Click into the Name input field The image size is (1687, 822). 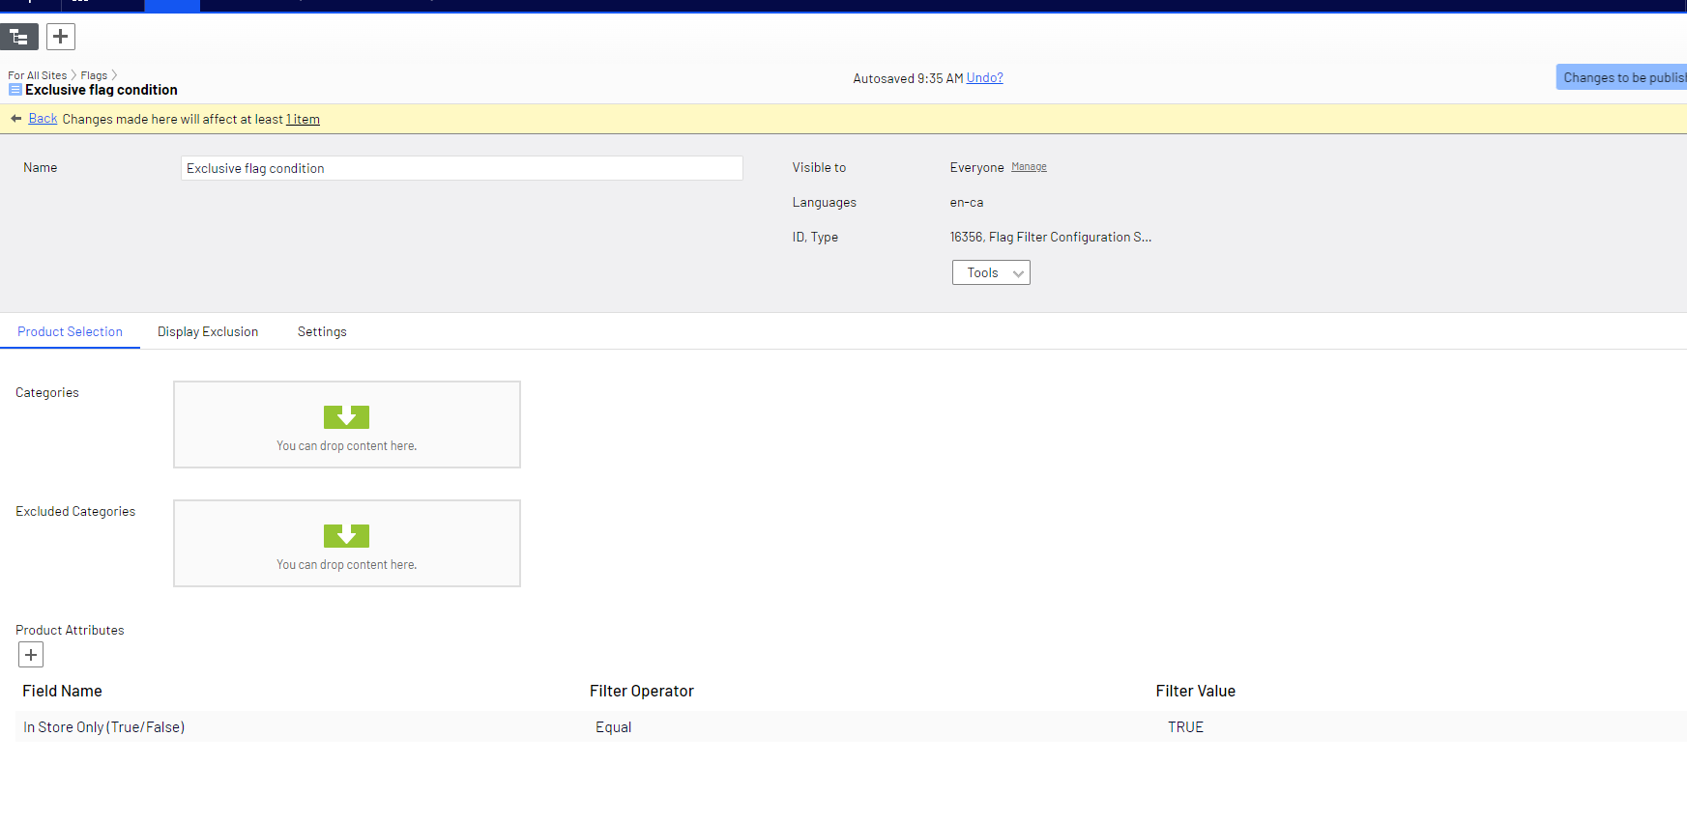pos(461,168)
